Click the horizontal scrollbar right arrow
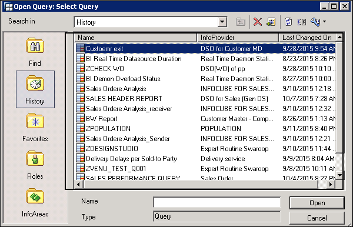The width and height of the screenshot is (353, 227). pos(331,184)
